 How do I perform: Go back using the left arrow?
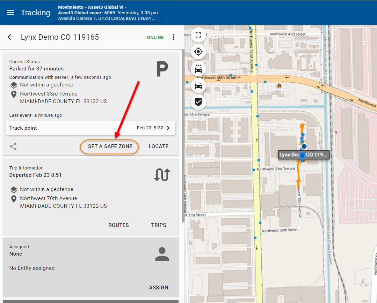11,37
